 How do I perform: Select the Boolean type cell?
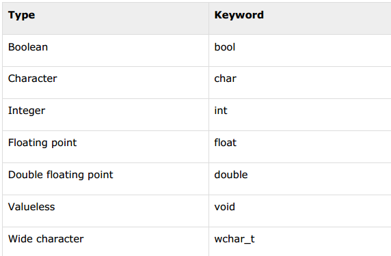pos(105,51)
